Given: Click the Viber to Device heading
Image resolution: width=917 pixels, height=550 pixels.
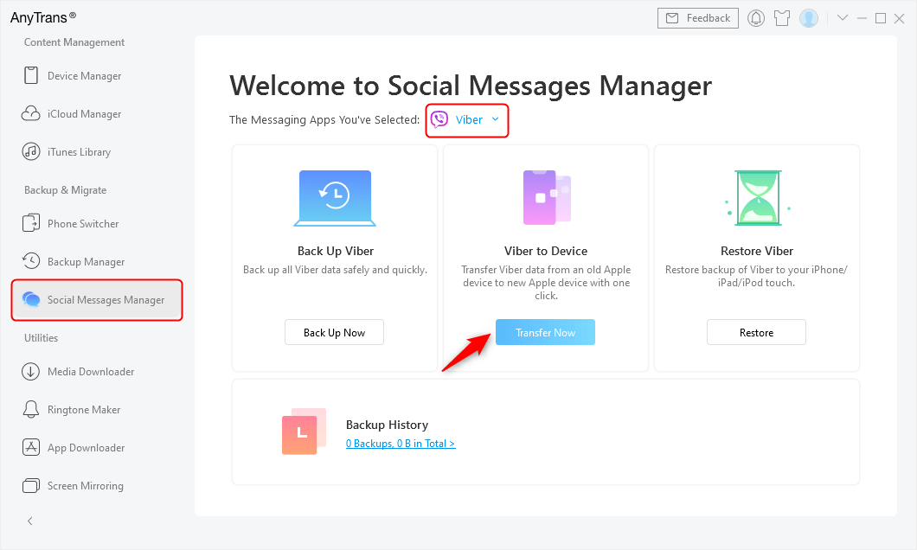Looking at the screenshot, I should pyautogui.click(x=546, y=251).
